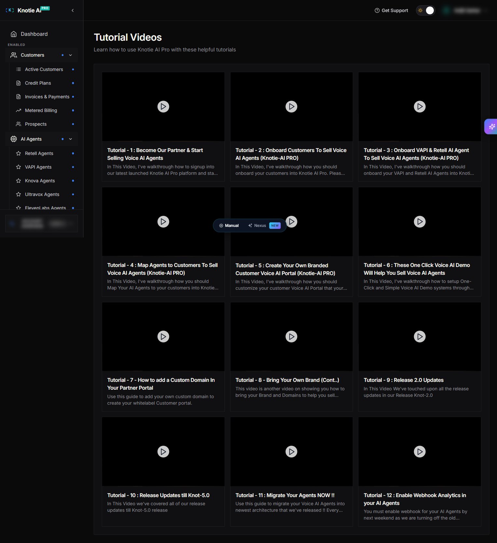Collapse the AI Agents section chevron
497x543 pixels.
click(71, 139)
